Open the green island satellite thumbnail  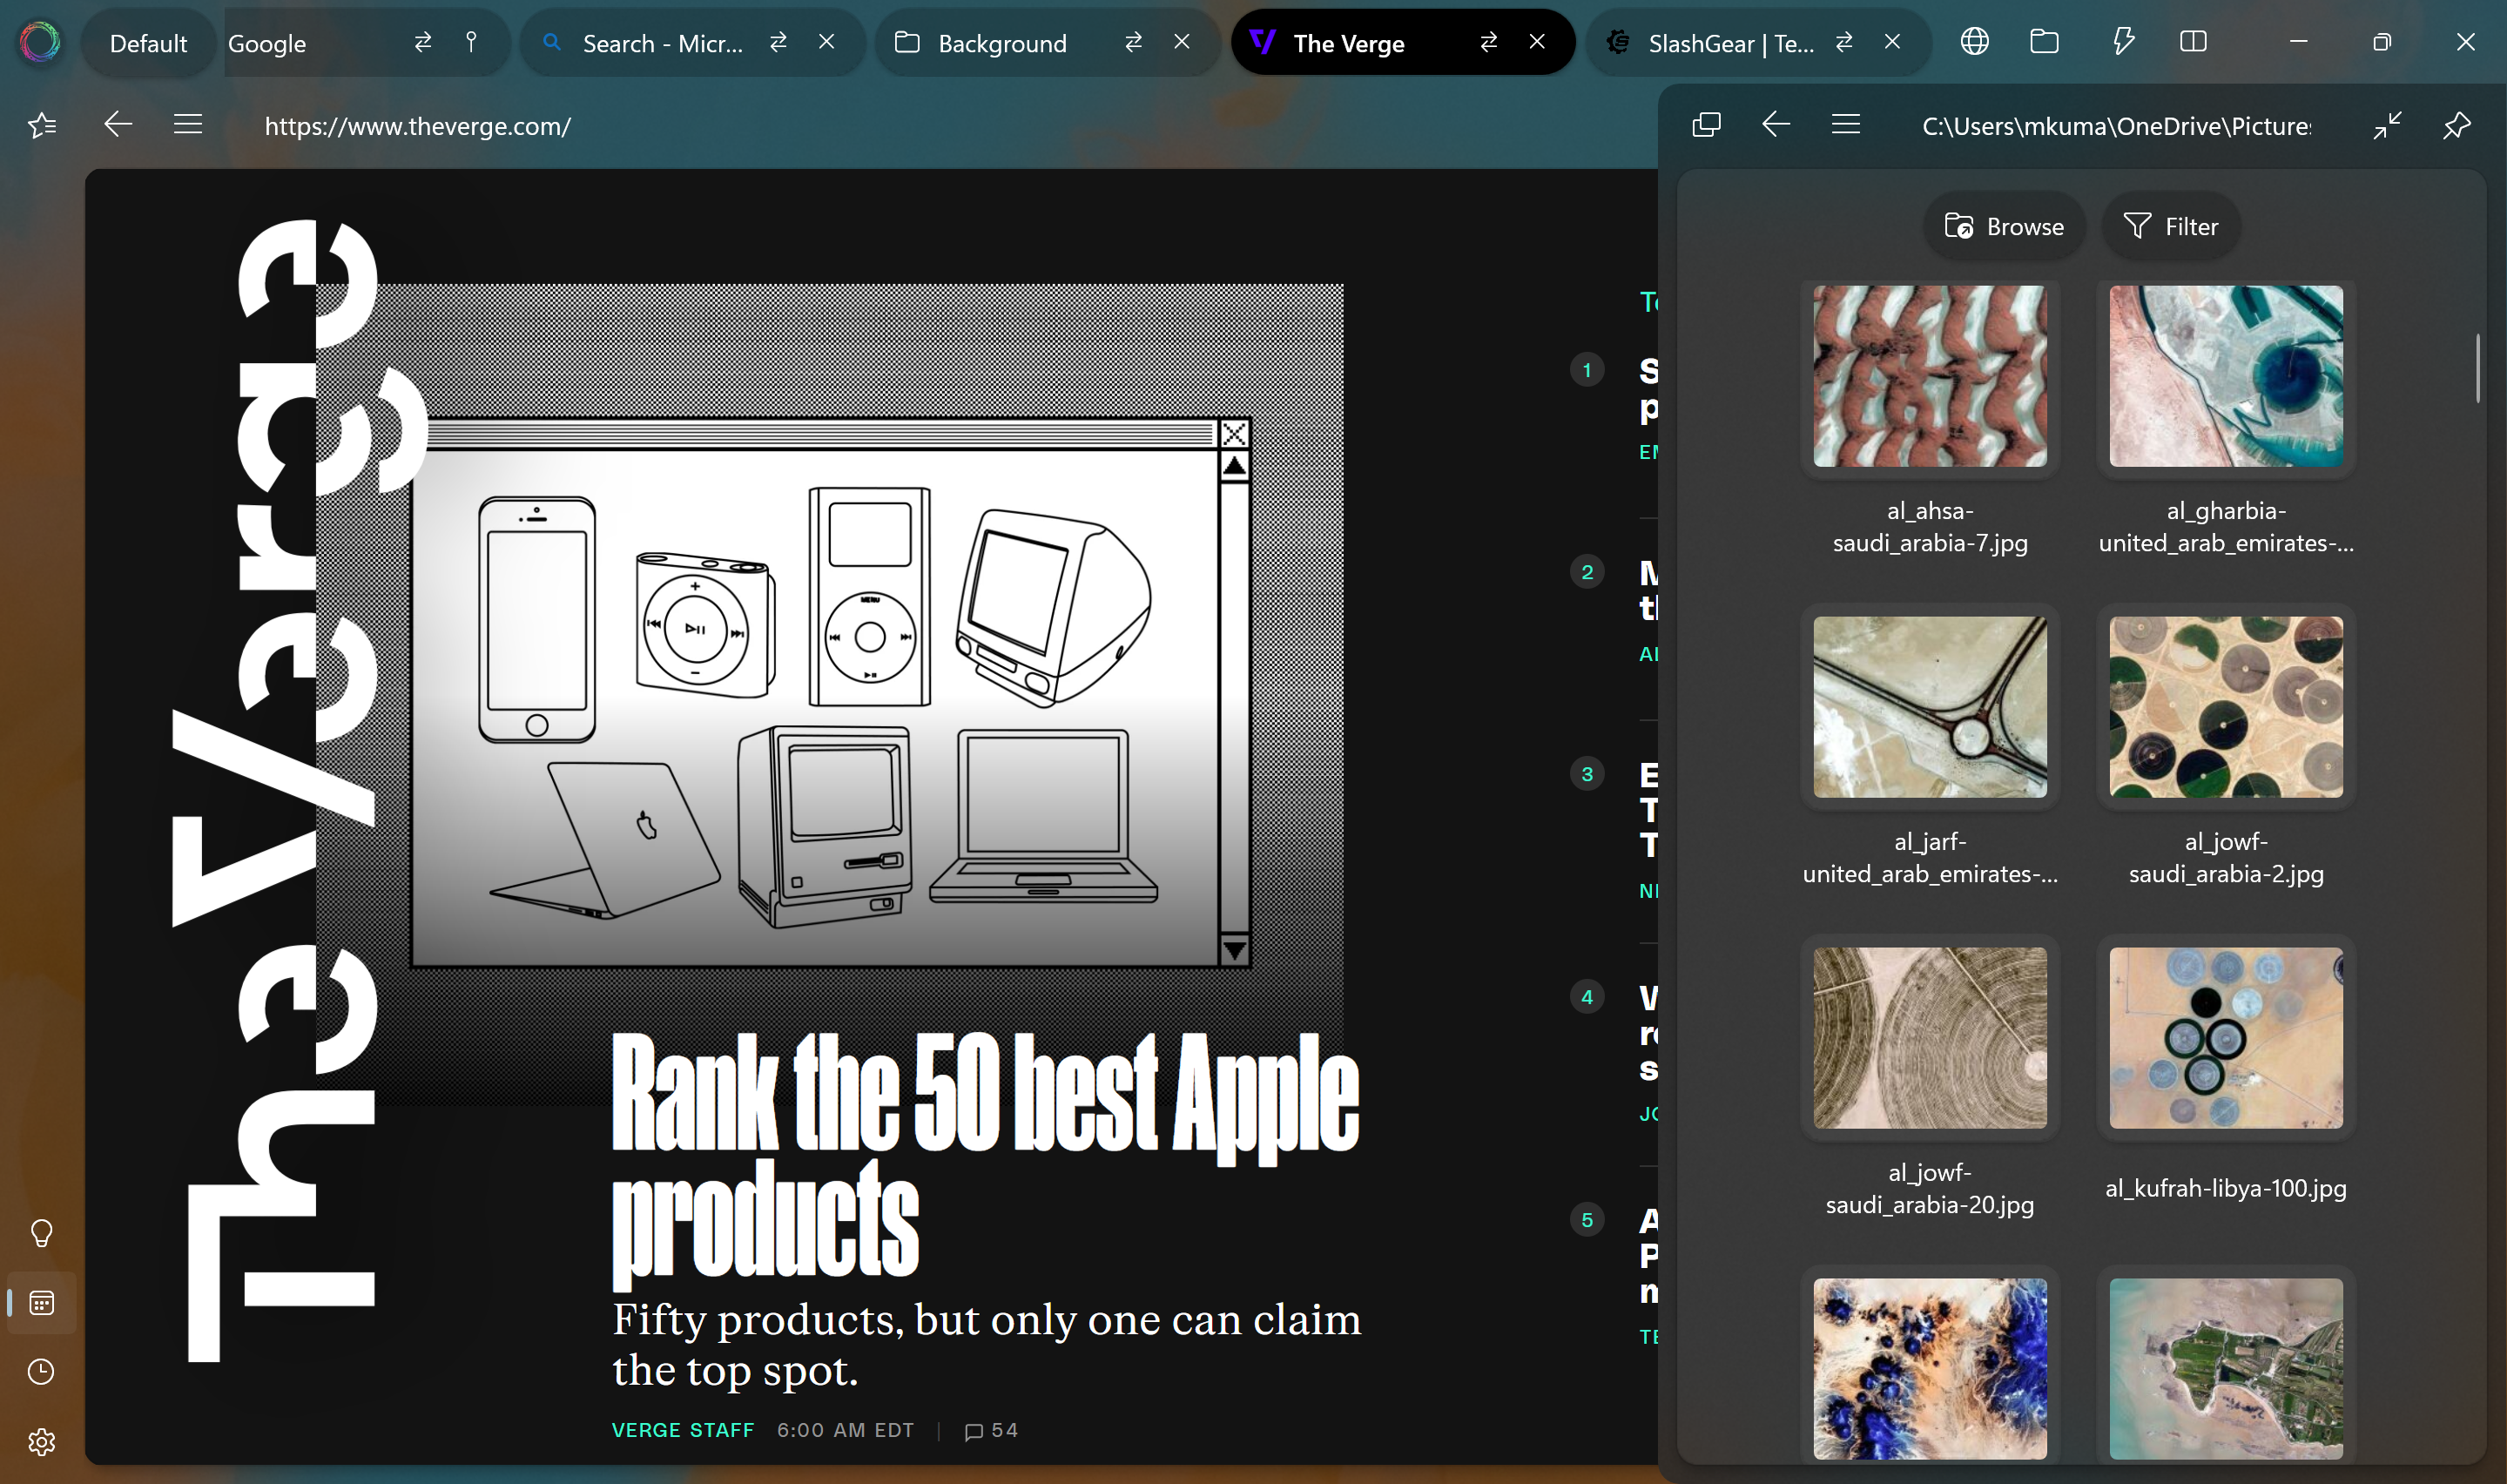coord(2225,1368)
